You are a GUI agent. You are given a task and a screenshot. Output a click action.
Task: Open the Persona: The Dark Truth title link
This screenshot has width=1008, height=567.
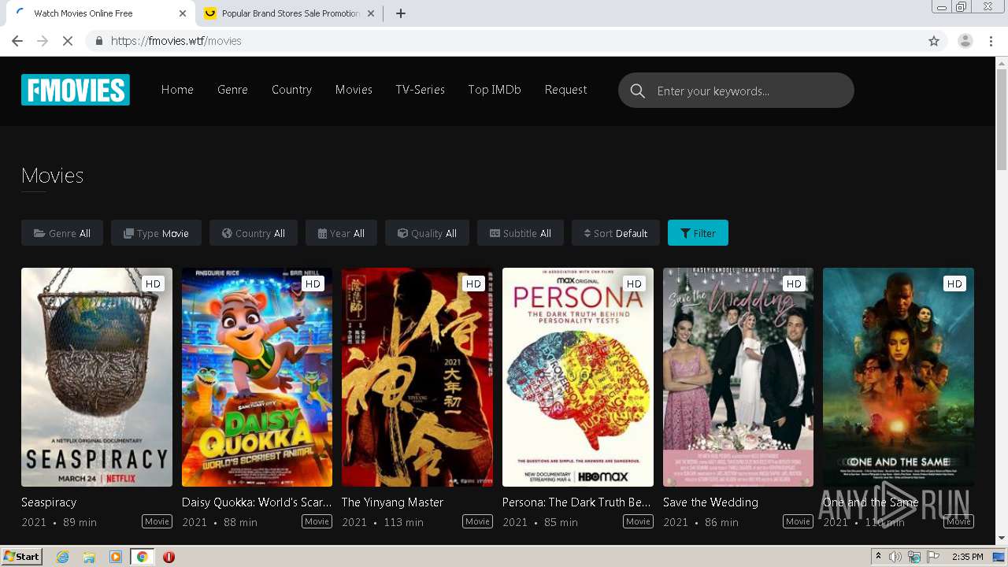[576, 502]
